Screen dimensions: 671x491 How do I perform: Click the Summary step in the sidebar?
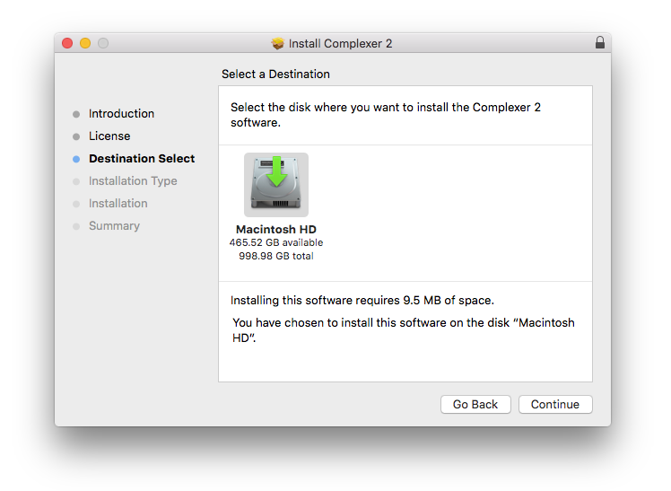point(114,226)
